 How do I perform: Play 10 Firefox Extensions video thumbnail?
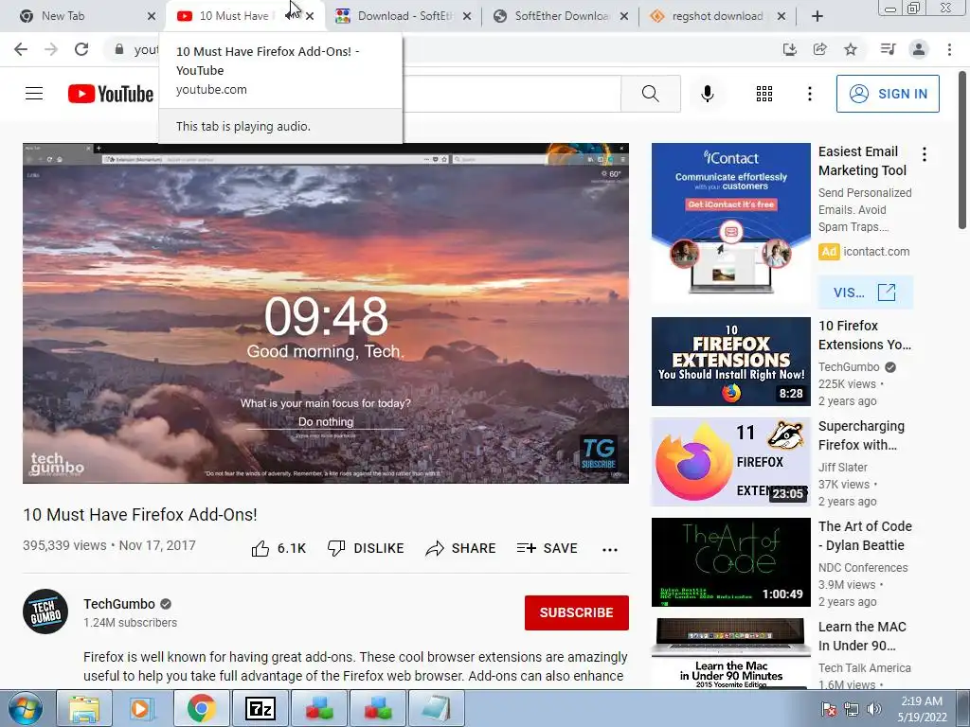pos(730,362)
